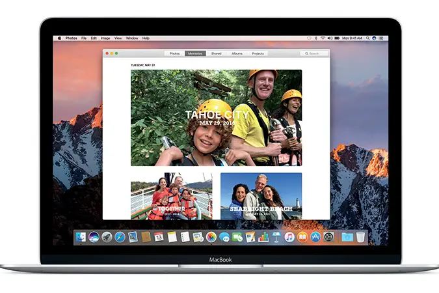The height and width of the screenshot is (293, 439).
Task: Open Reminders list icon in Dock
Action: [185, 237]
